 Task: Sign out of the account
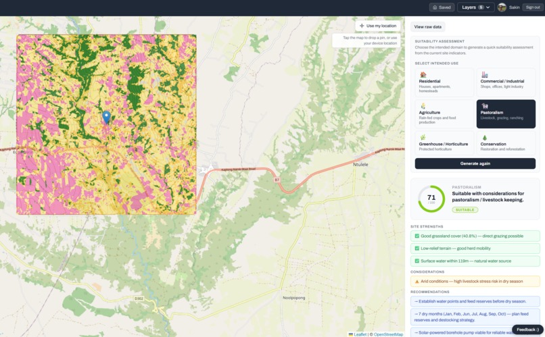[532, 7]
